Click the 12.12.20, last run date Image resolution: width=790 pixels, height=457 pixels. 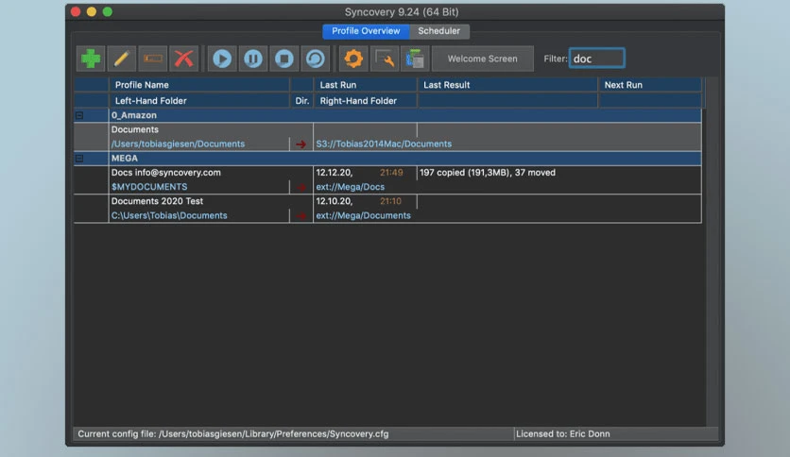coord(334,173)
